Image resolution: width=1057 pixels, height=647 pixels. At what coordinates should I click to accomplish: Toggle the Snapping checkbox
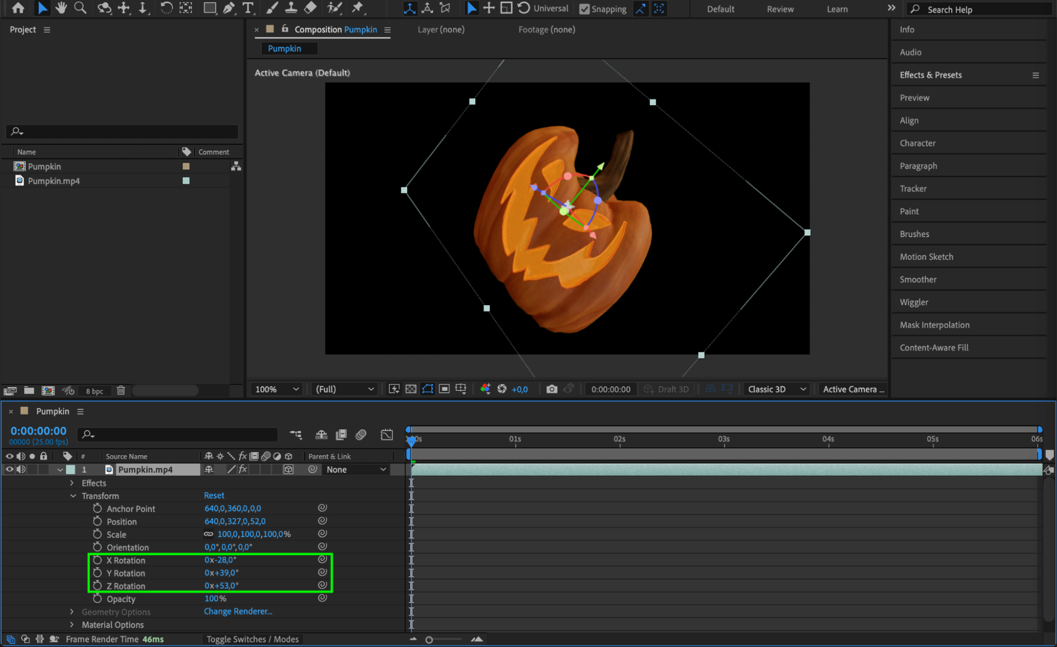coord(584,9)
